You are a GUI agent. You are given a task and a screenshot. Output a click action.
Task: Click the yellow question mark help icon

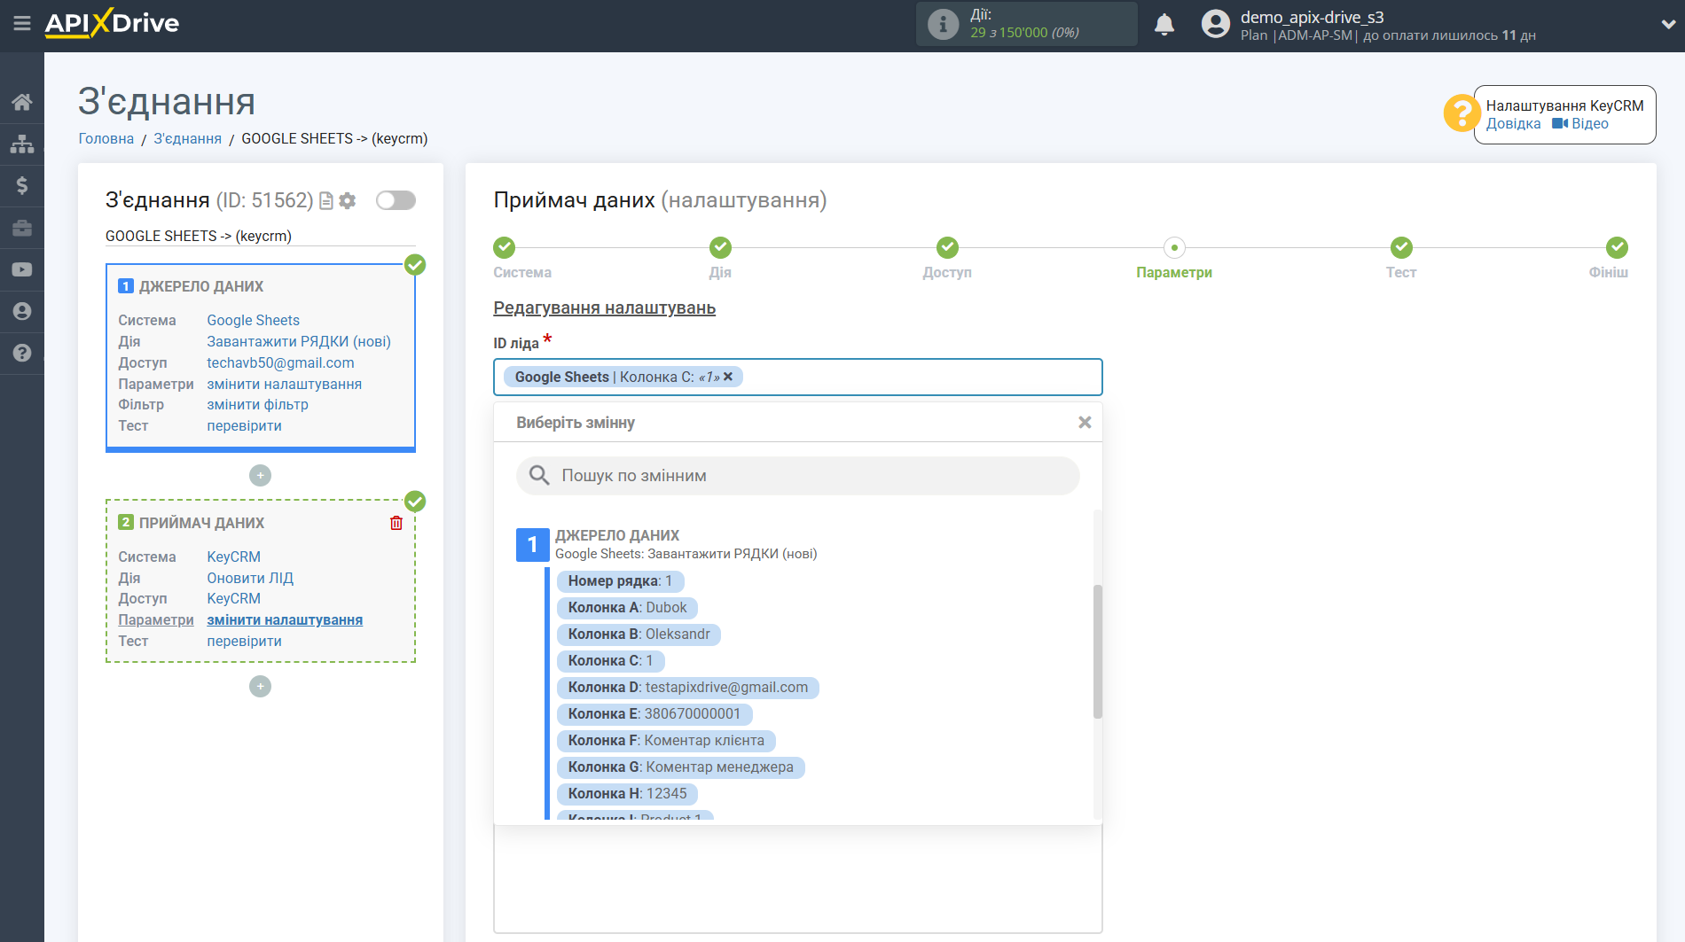point(1461,113)
